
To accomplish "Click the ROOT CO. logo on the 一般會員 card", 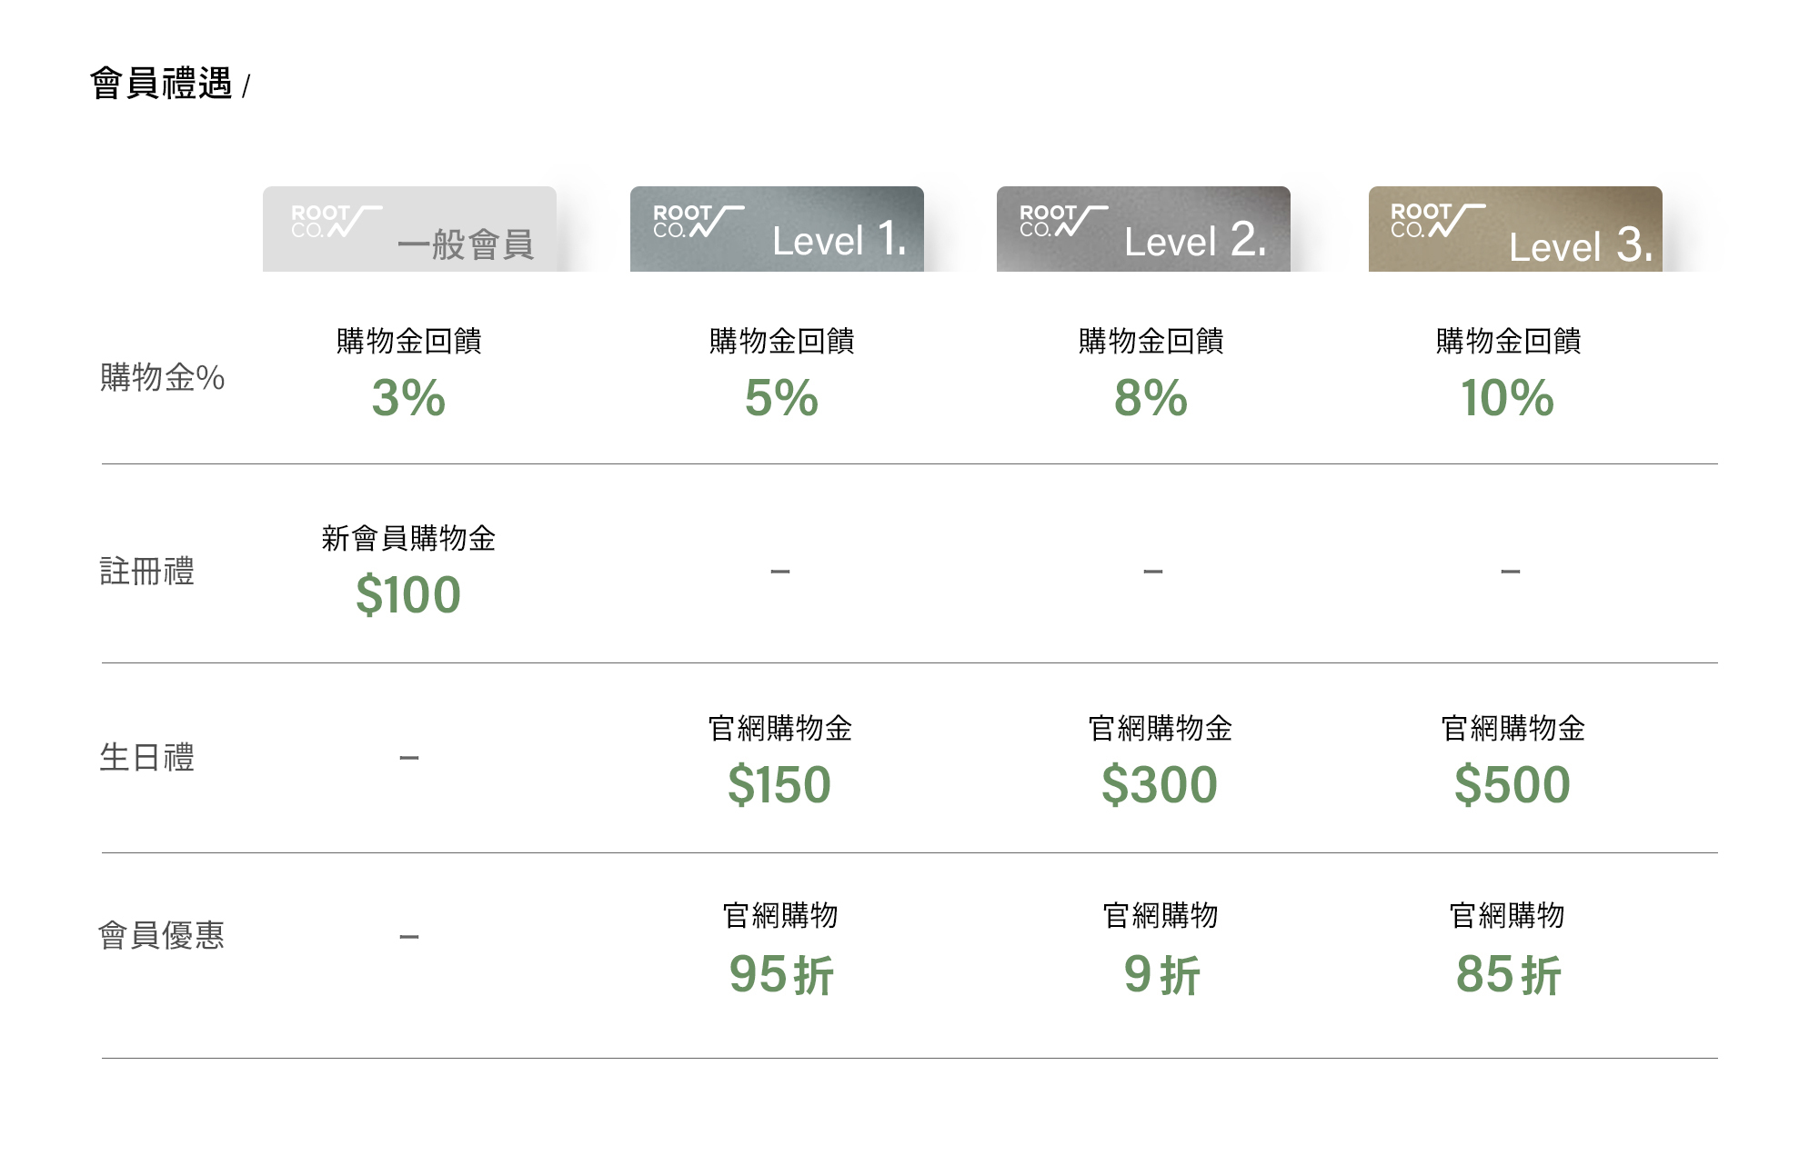I will point(335,221).
